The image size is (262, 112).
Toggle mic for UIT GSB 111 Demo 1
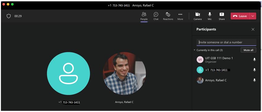[x=254, y=60]
